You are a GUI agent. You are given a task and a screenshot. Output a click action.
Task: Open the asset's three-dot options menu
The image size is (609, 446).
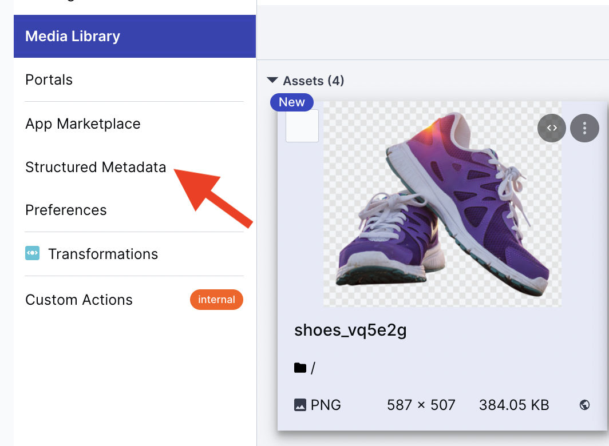pos(584,128)
